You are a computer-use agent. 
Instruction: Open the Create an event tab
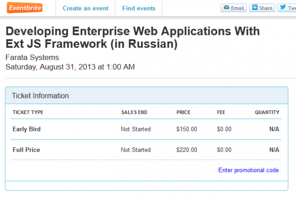click(x=86, y=8)
